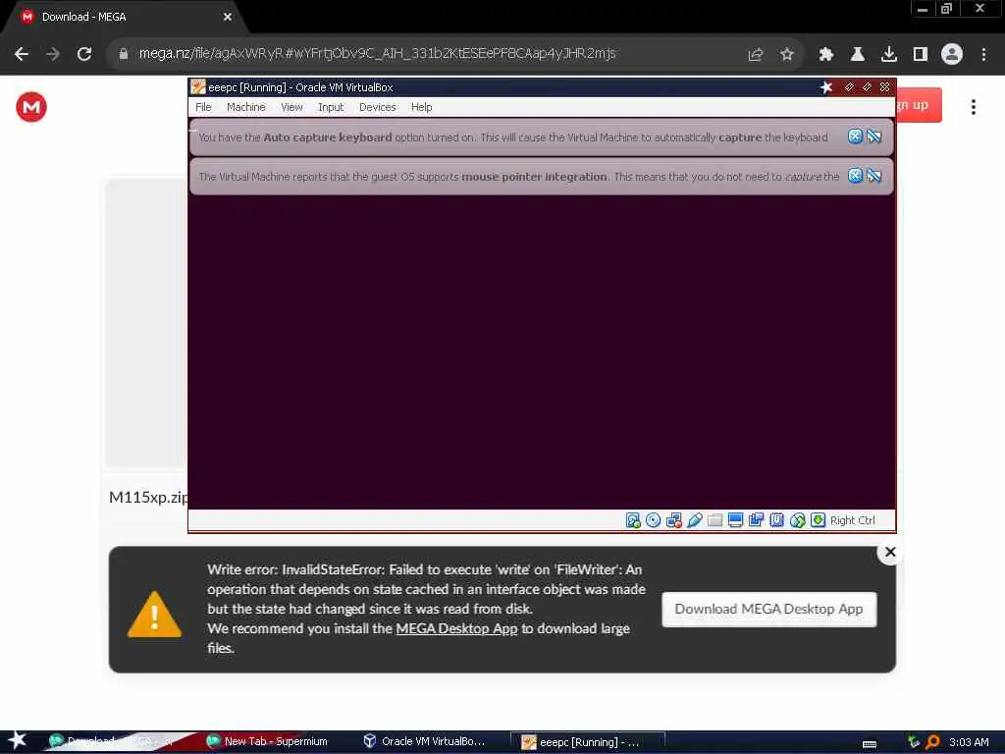Click the M115xp.zip file name

(148, 497)
